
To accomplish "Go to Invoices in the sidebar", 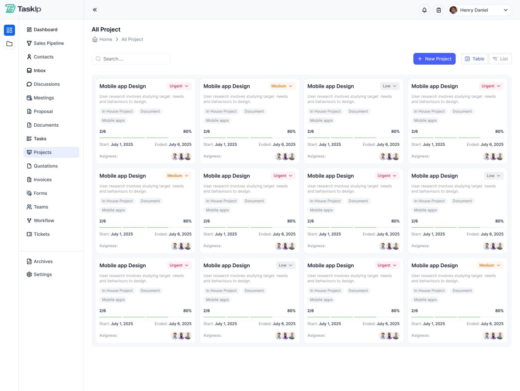I will pos(43,180).
